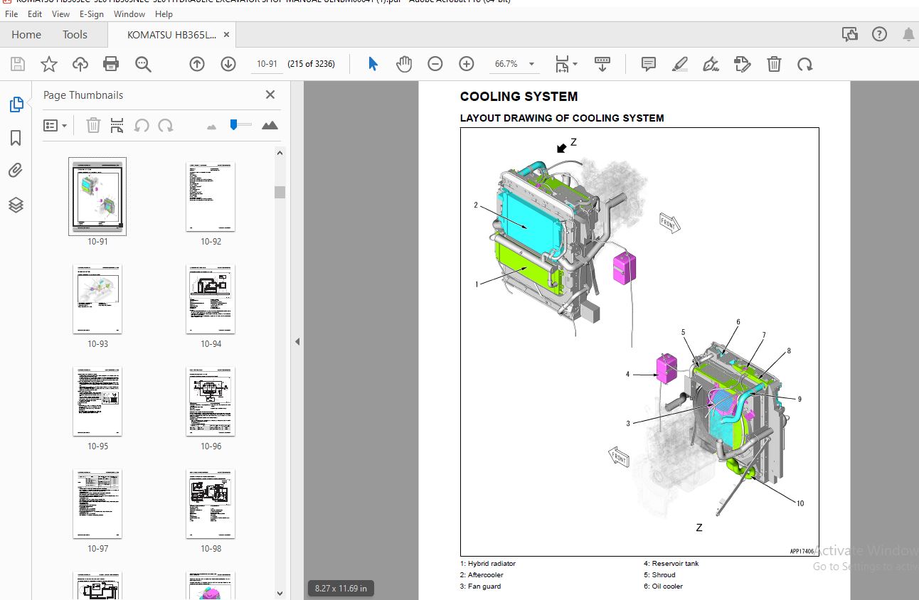The height and width of the screenshot is (600, 919).
Task: Select the page 10-91 thumbnail
Action: pyautogui.click(x=97, y=196)
